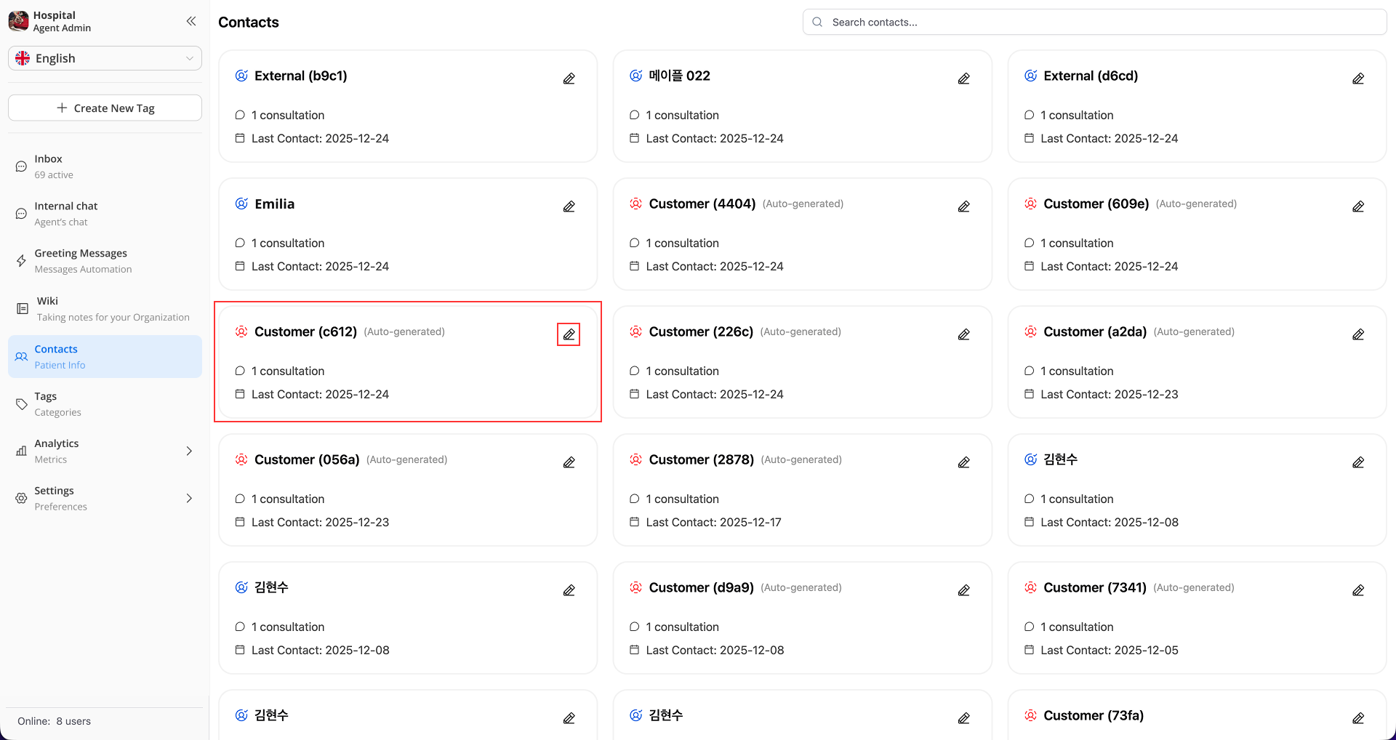Collapse the sidebar with double-chevron icon
Screen dimensions: 1396x740
(191, 21)
